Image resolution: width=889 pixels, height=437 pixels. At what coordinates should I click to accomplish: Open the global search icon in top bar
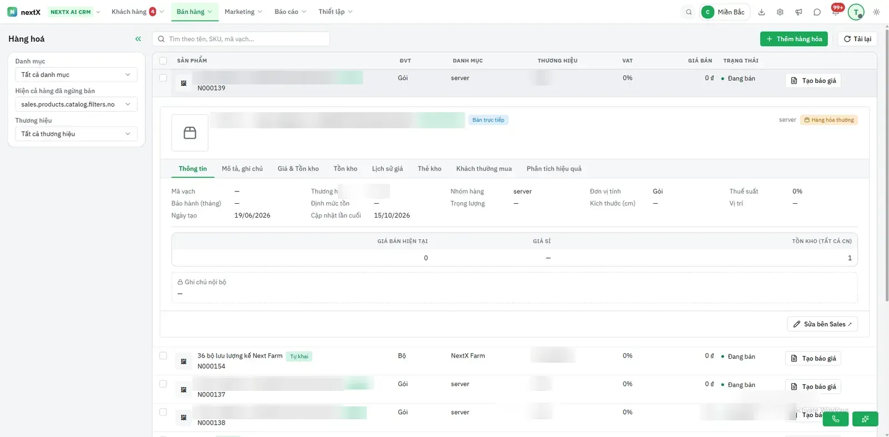[689, 12]
